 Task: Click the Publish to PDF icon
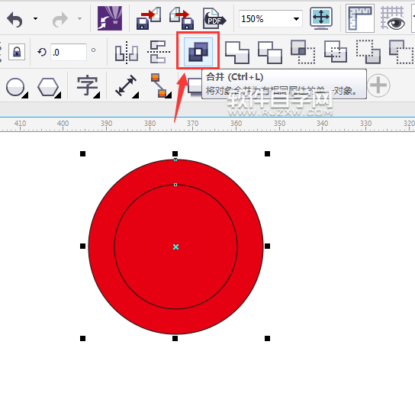tap(214, 18)
